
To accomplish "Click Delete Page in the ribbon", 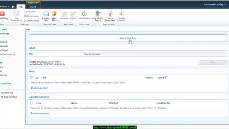I will point(31,21).
